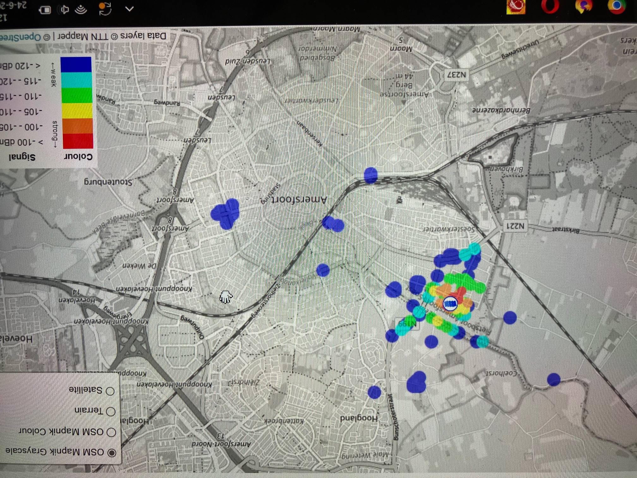637x478 pixels.
Task: Click the battery status tray icon
Action: click(45, 10)
